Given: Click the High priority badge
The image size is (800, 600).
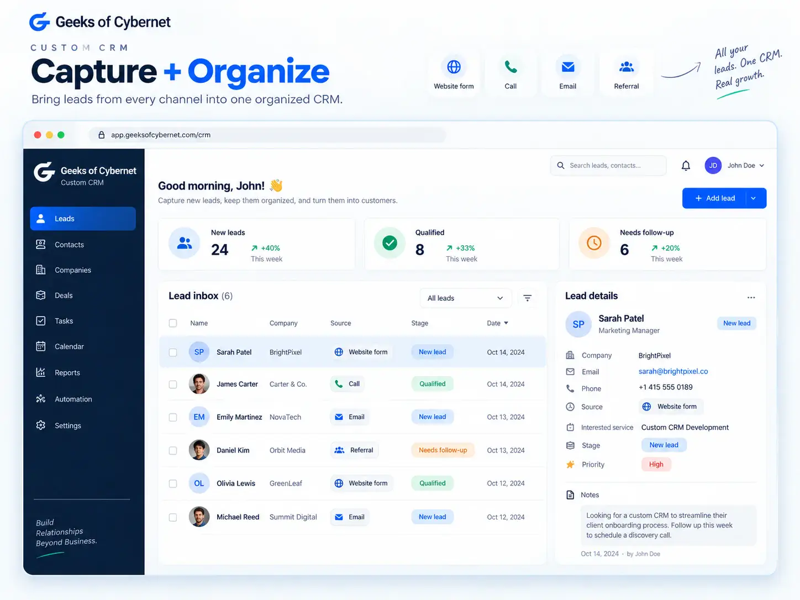Looking at the screenshot, I should [656, 465].
